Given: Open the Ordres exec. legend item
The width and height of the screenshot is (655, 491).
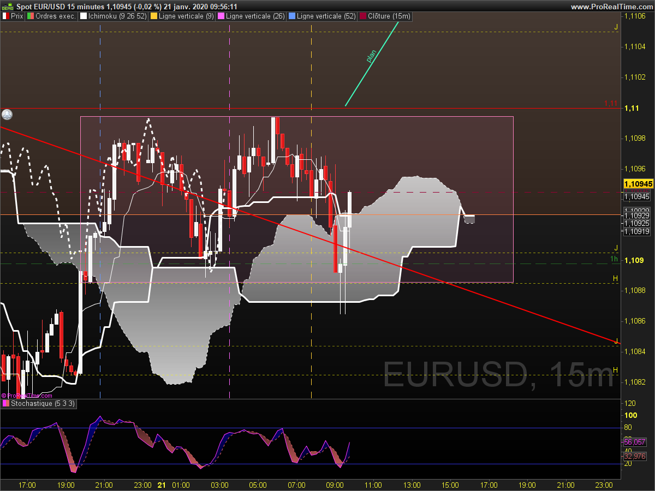Looking at the screenshot, I should (x=52, y=16).
